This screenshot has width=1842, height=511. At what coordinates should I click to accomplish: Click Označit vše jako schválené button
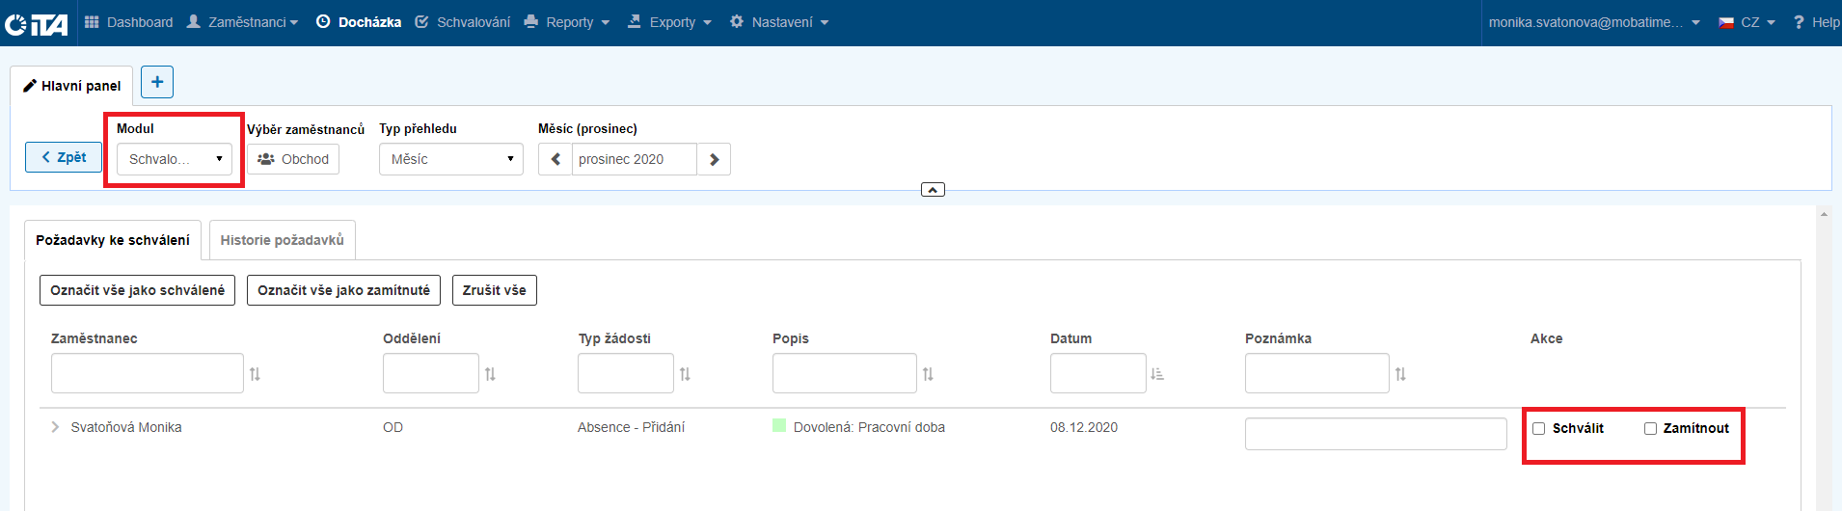click(x=137, y=290)
